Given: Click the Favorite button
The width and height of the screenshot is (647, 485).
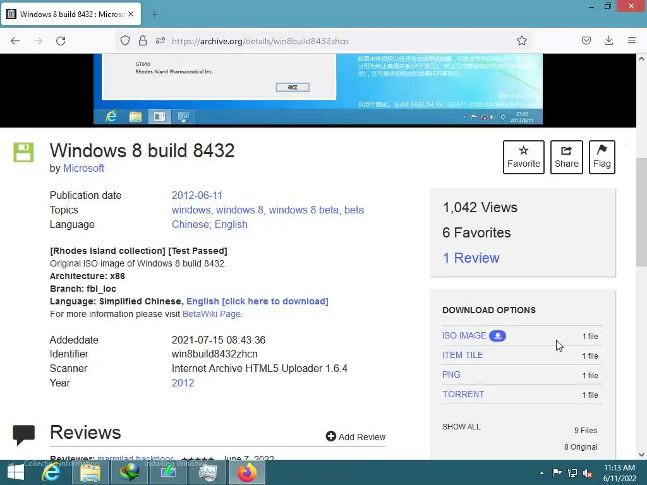Looking at the screenshot, I should tap(524, 157).
